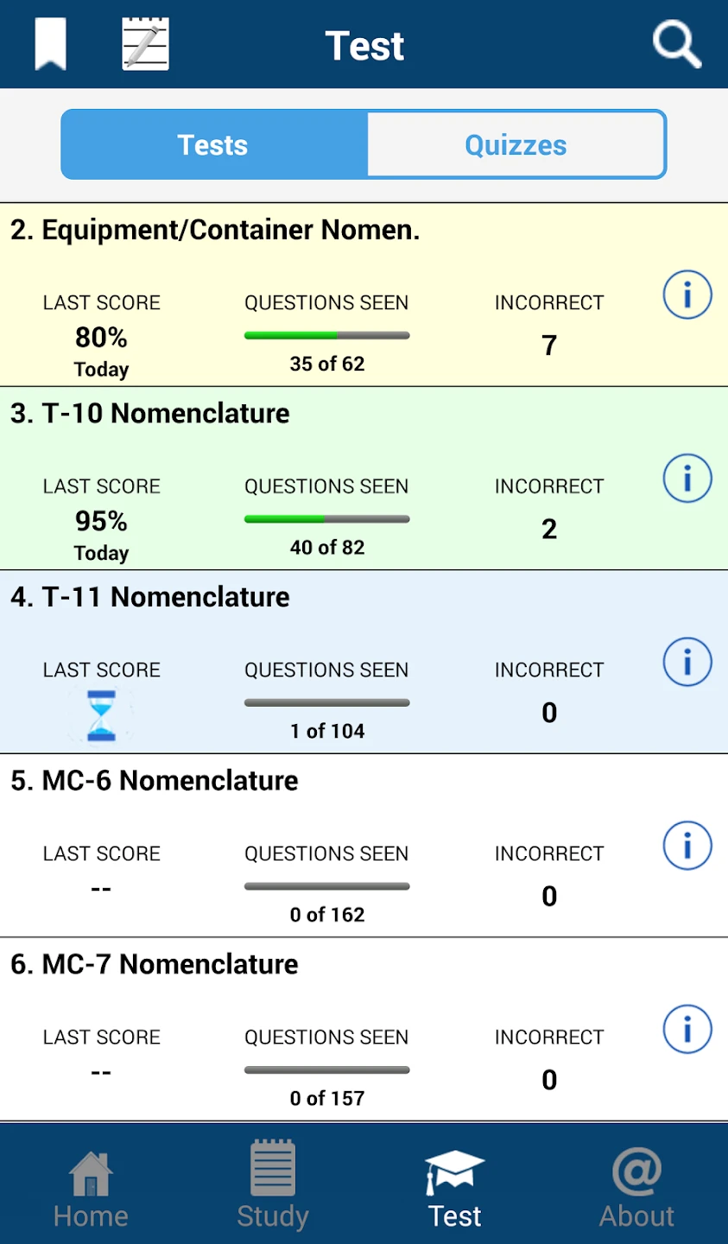Viewport: 728px width, 1244px height.
Task: Open the T-10 Nomenclature test
Action: tap(150, 414)
